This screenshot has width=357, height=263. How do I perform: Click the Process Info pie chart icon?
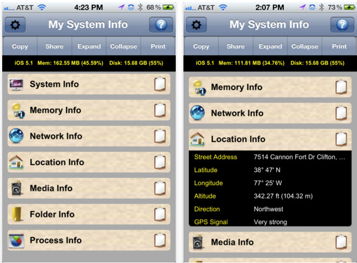tap(17, 241)
